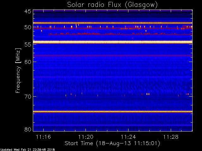
Task: Click the 45 frequency tick label
Action: pyautogui.click(x=28, y=11)
